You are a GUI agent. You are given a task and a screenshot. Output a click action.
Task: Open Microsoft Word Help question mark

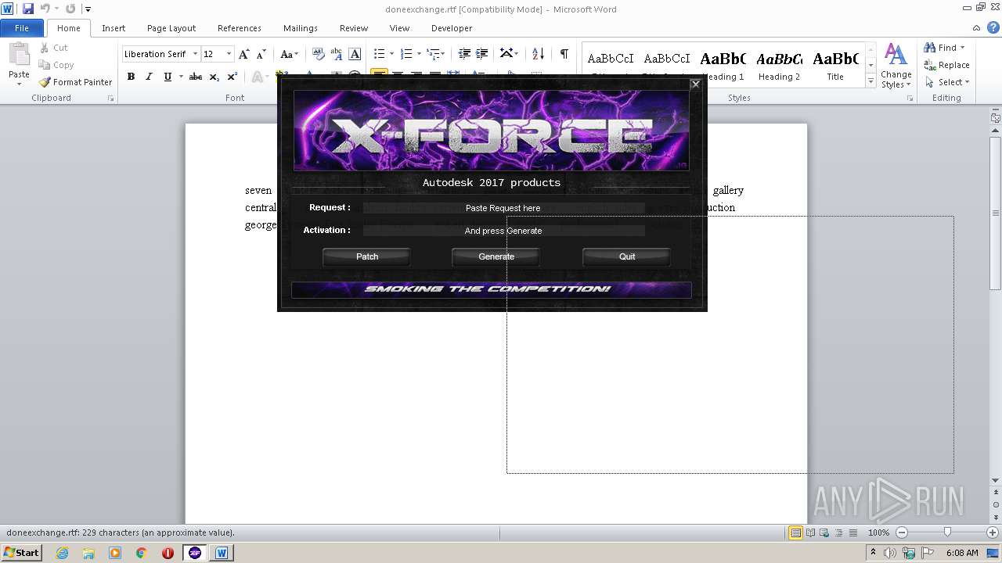tap(993, 27)
